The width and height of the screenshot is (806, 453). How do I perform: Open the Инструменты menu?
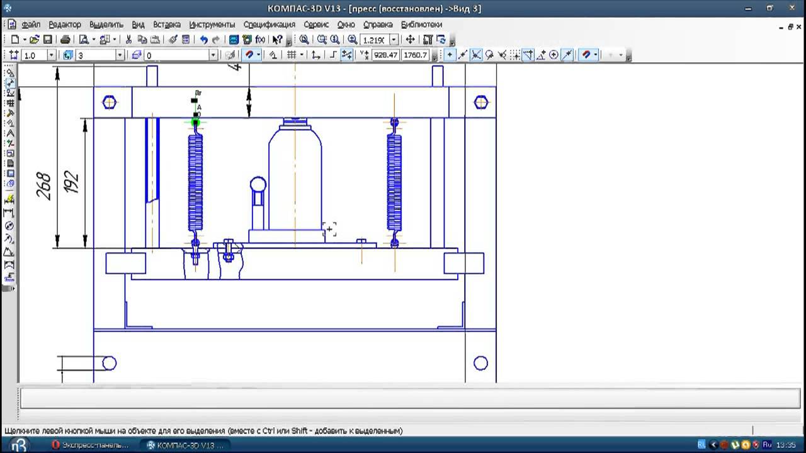coord(212,25)
